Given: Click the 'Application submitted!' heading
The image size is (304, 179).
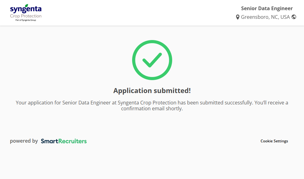Looking at the screenshot, I should point(152,91).
